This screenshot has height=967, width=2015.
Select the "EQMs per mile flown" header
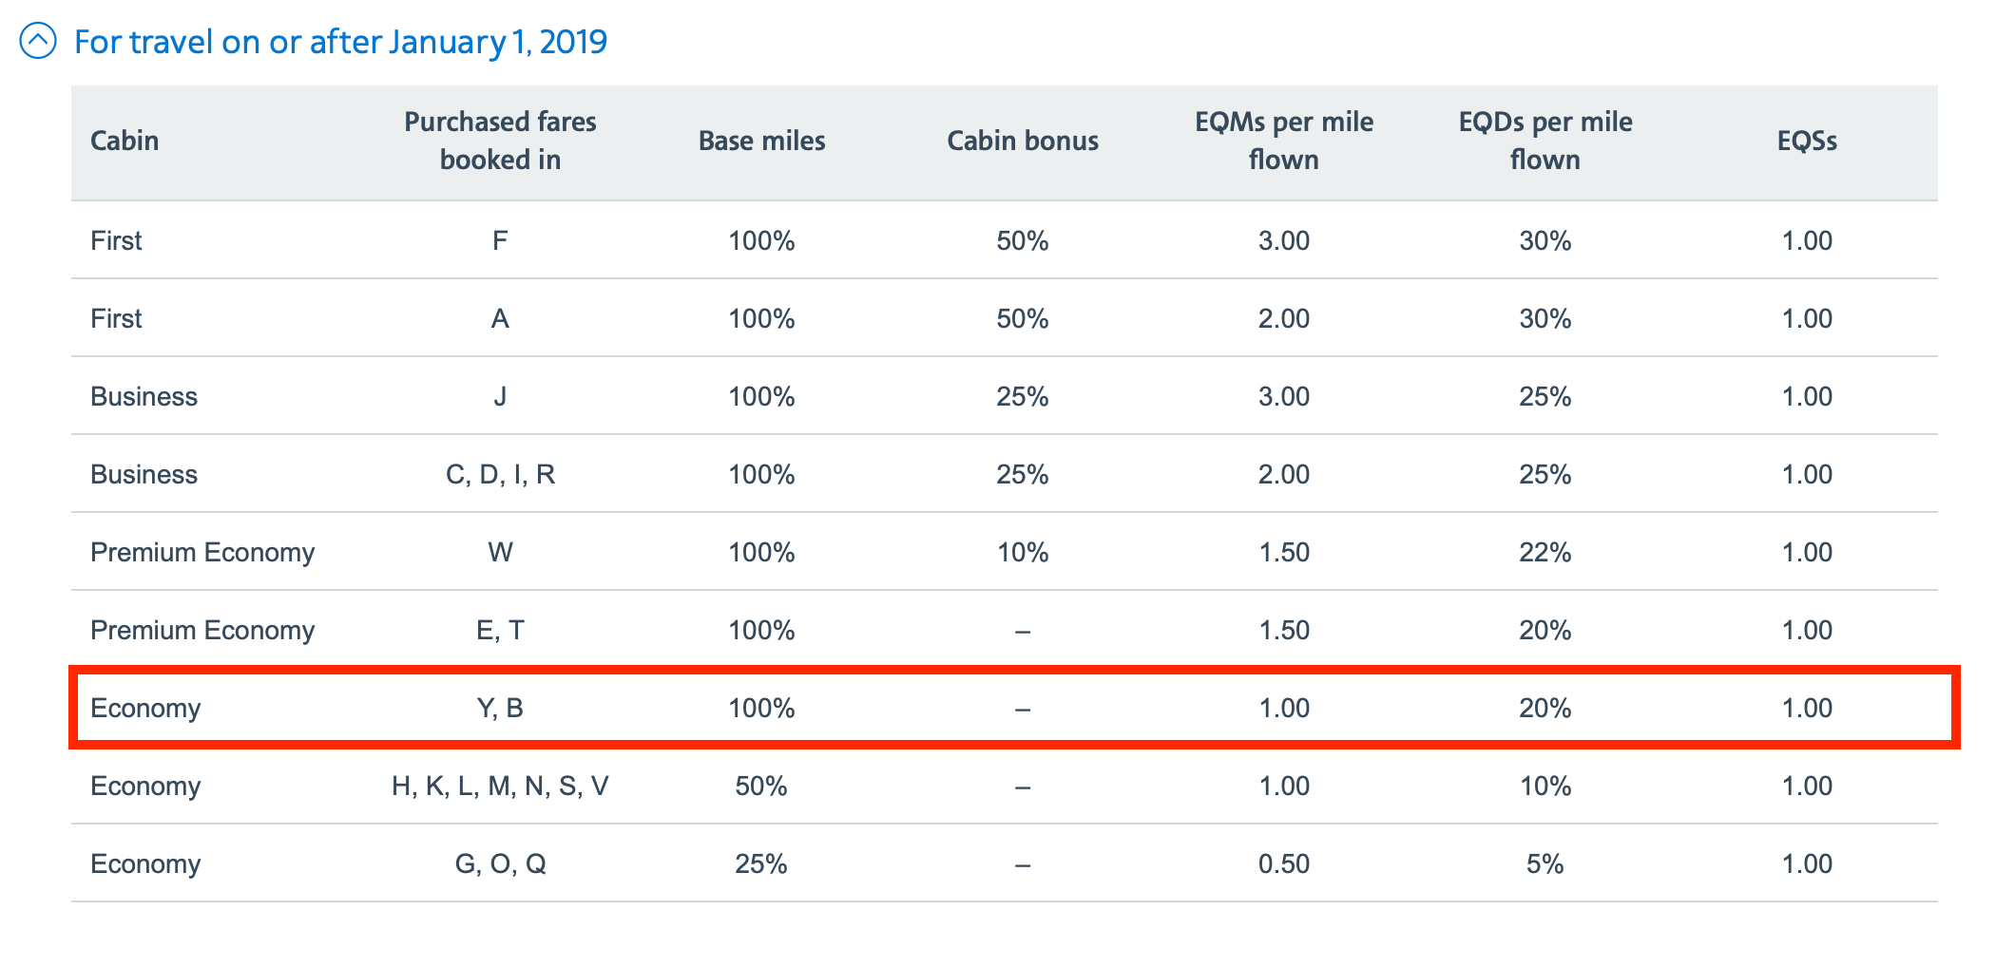1283,141
